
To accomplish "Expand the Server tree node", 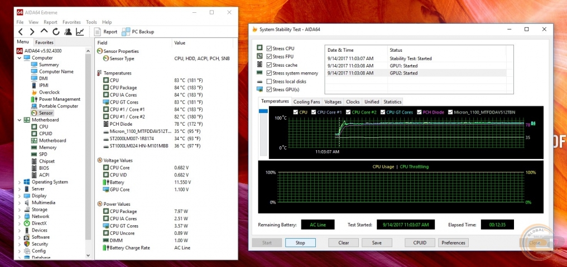I will [19, 189].
